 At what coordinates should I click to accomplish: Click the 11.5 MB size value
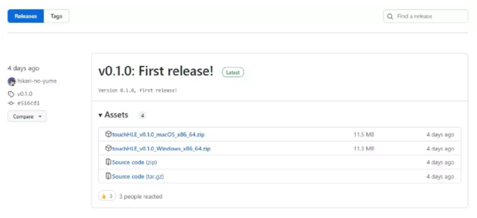click(364, 134)
